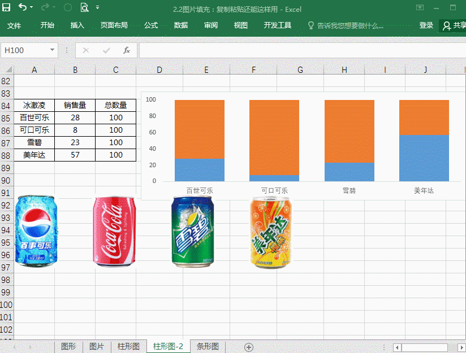The image size is (466, 353).
Task: Click the Insert Function fx icon
Action: coord(127,50)
